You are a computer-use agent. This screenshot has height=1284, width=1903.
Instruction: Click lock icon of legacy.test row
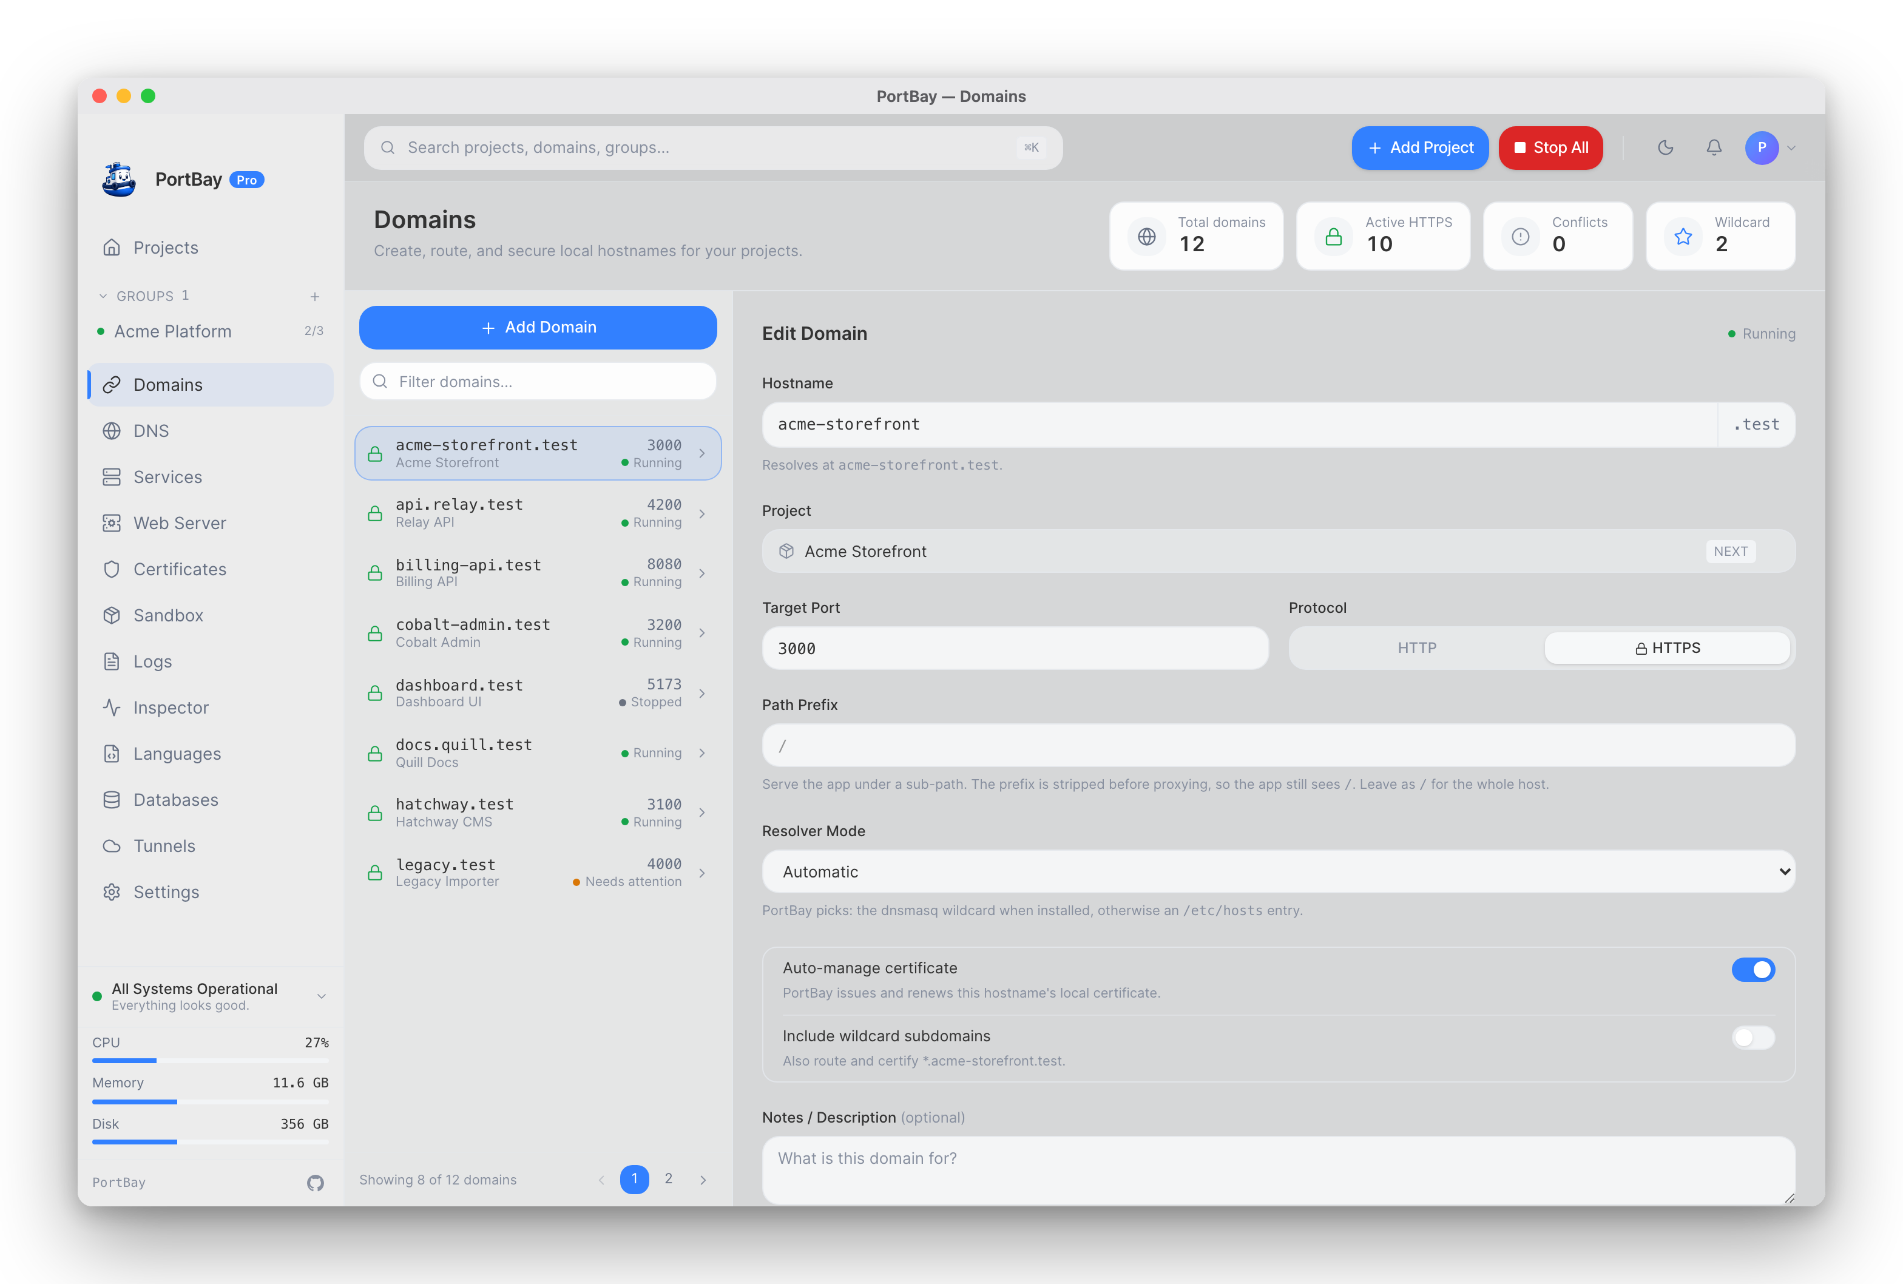[x=375, y=872]
